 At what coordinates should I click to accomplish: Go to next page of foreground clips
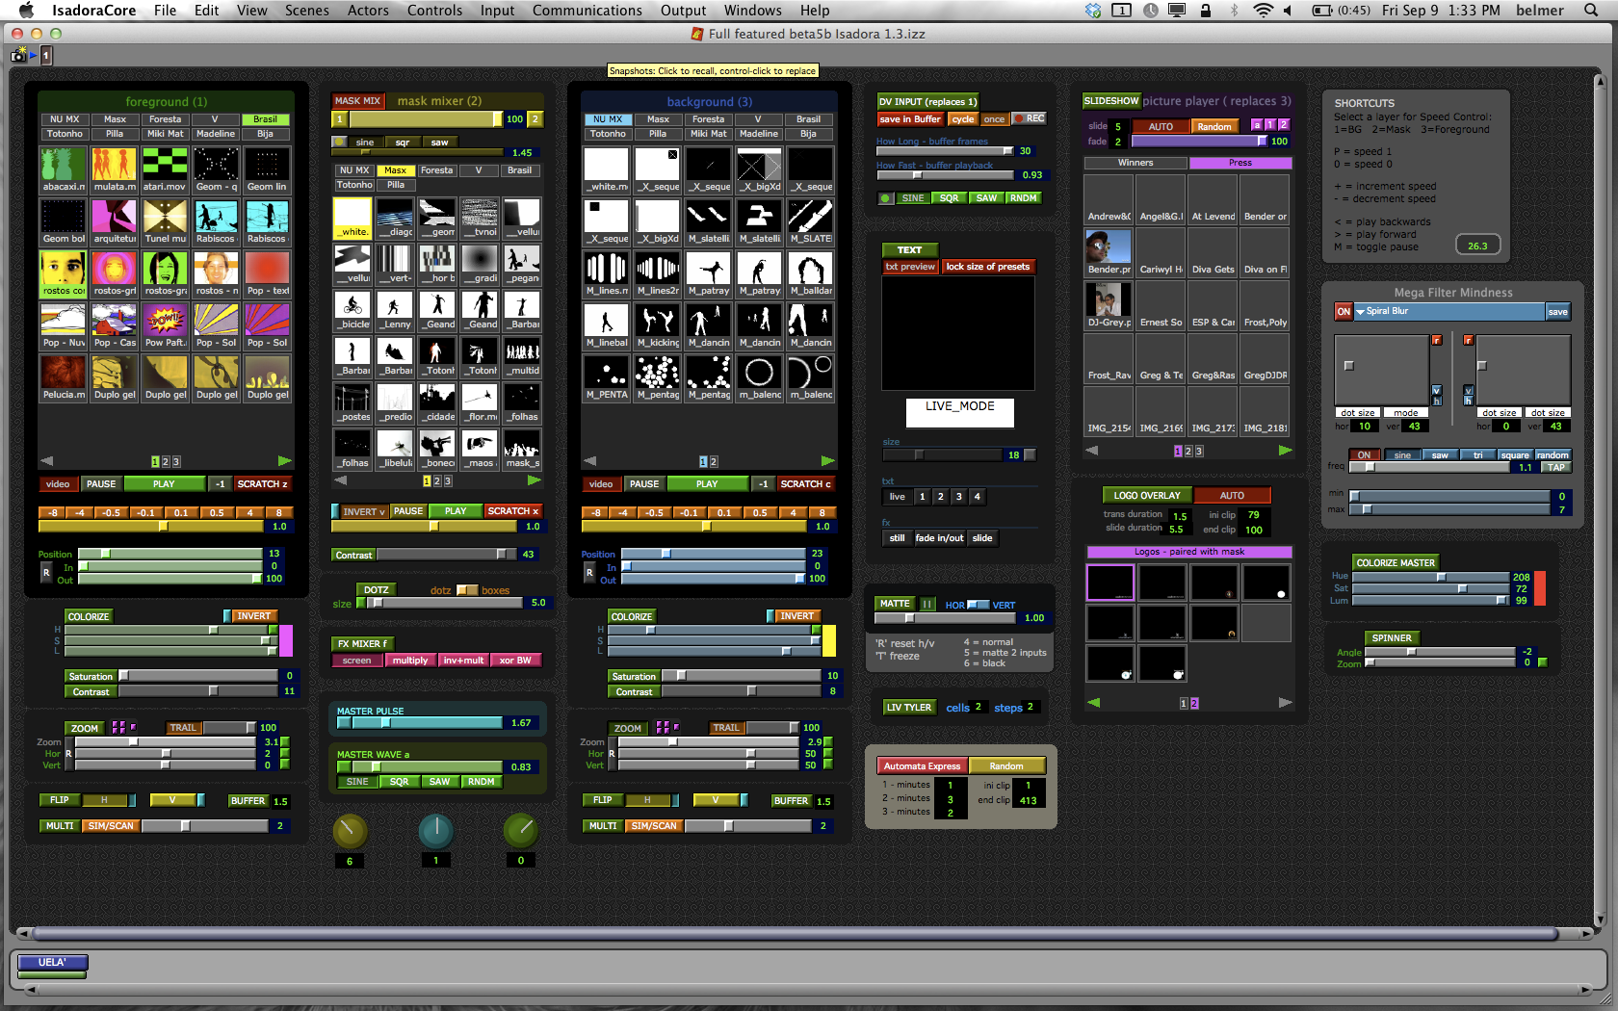[x=284, y=461]
